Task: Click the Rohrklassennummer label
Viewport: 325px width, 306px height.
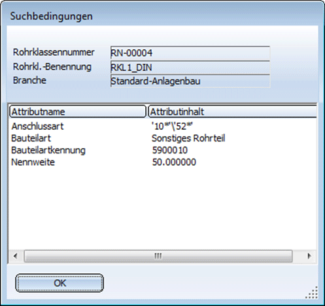Action: tap(54, 52)
